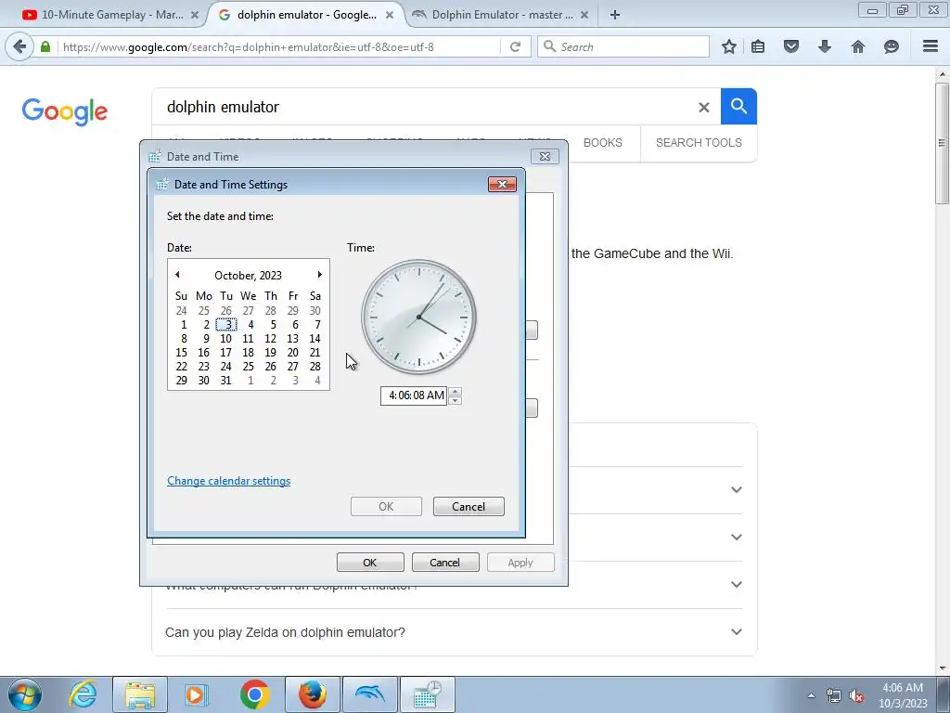Open Windows Media Player on taskbar
950x713 pixels.
[197, 694]
